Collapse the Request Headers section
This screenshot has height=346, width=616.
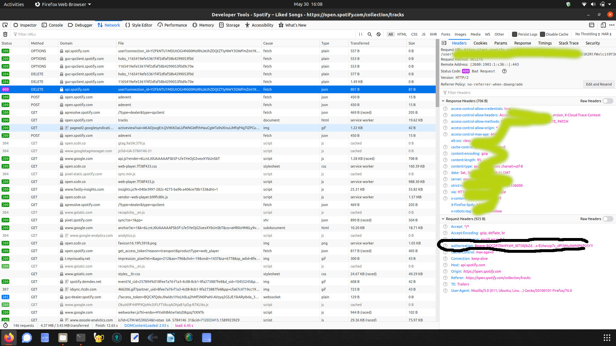tap(443, 219)
